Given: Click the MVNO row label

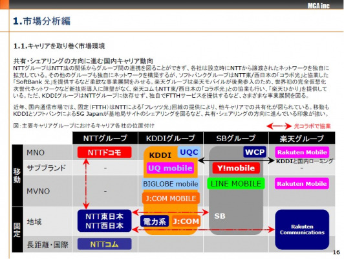Looking at the screenshot, I should click(38, 191).
